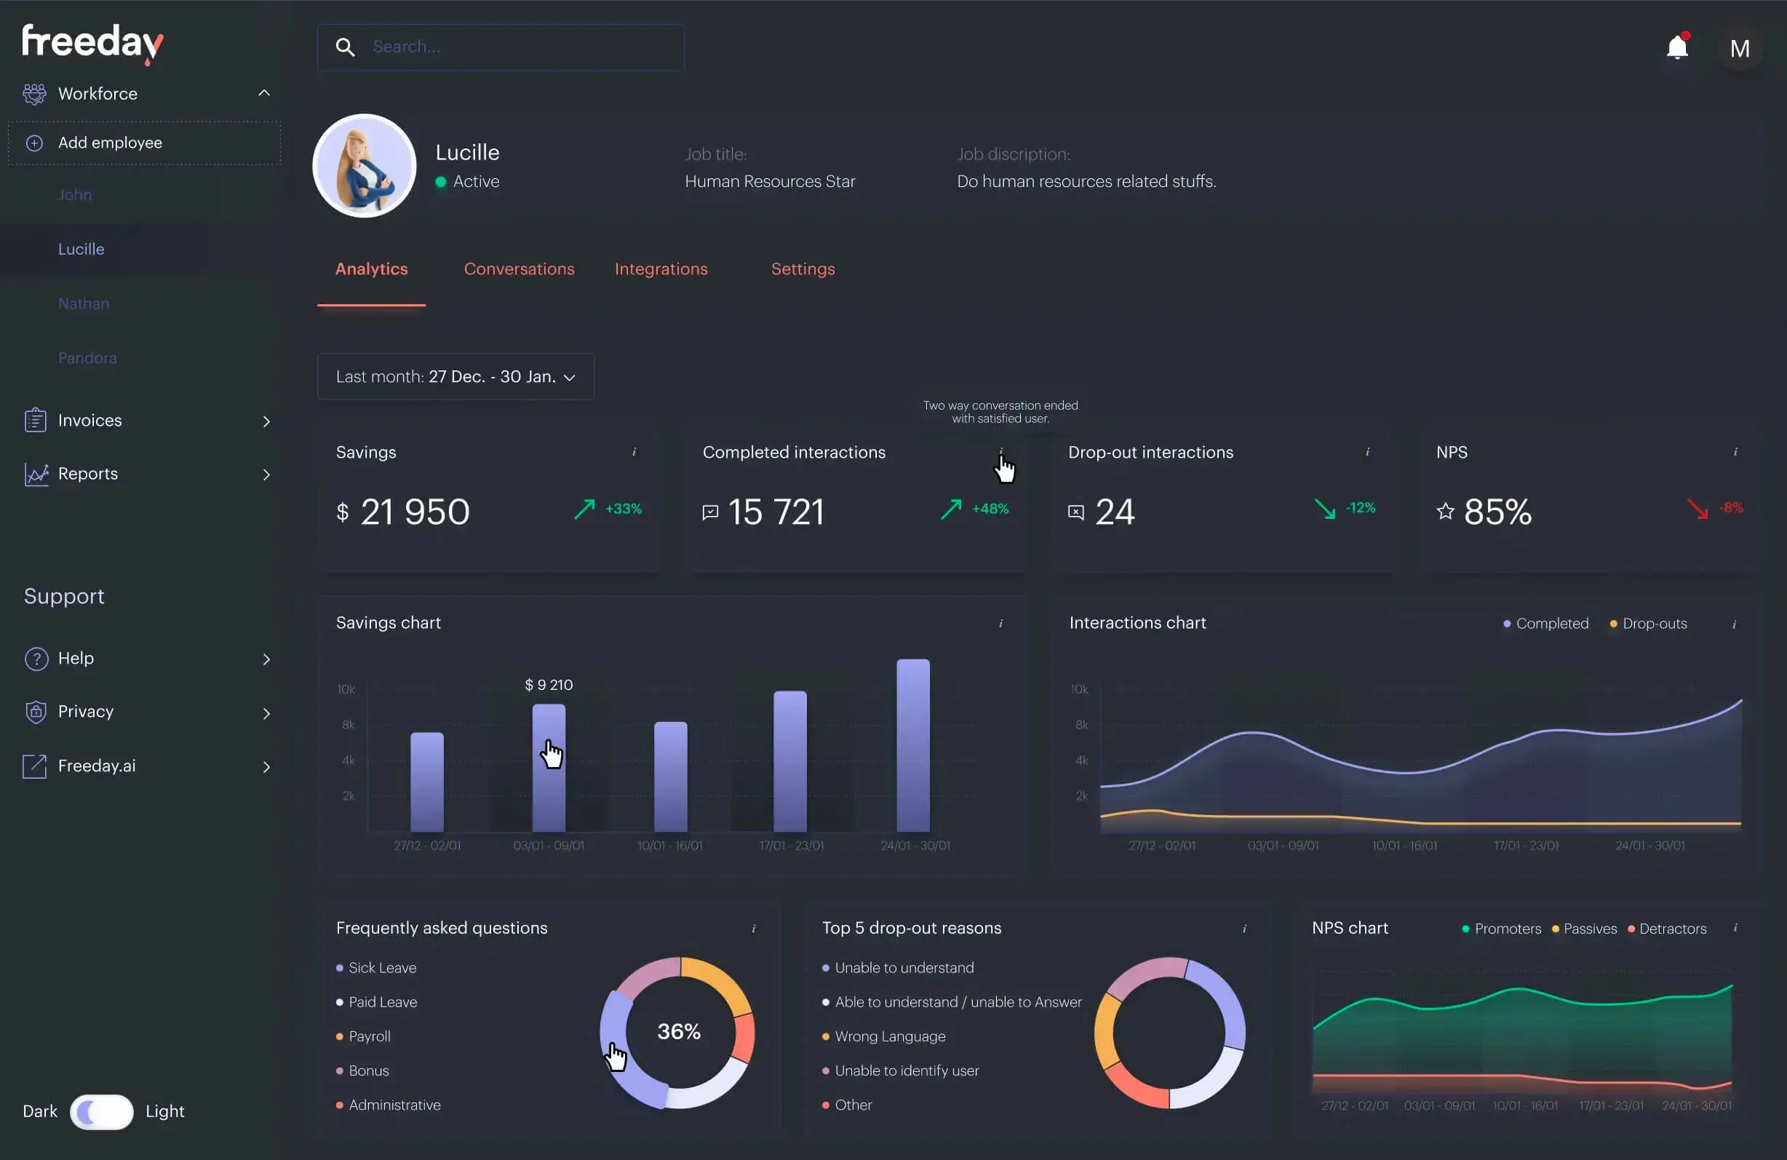
Task: Click the NPS card info icon
Action: point(1735,452)
